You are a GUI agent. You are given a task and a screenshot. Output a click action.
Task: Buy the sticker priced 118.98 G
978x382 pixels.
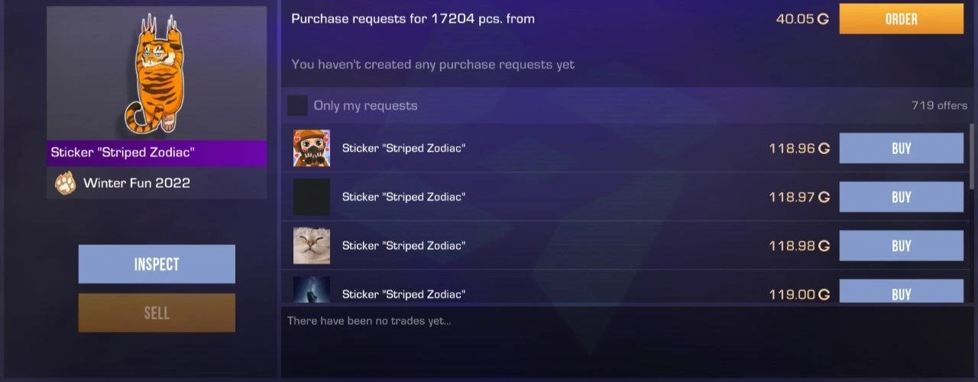pyautogui.click(x=901, y=246)
